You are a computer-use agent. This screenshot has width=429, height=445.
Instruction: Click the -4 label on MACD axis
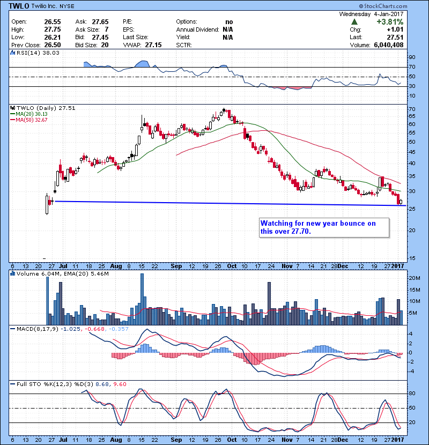pos(411,371)
